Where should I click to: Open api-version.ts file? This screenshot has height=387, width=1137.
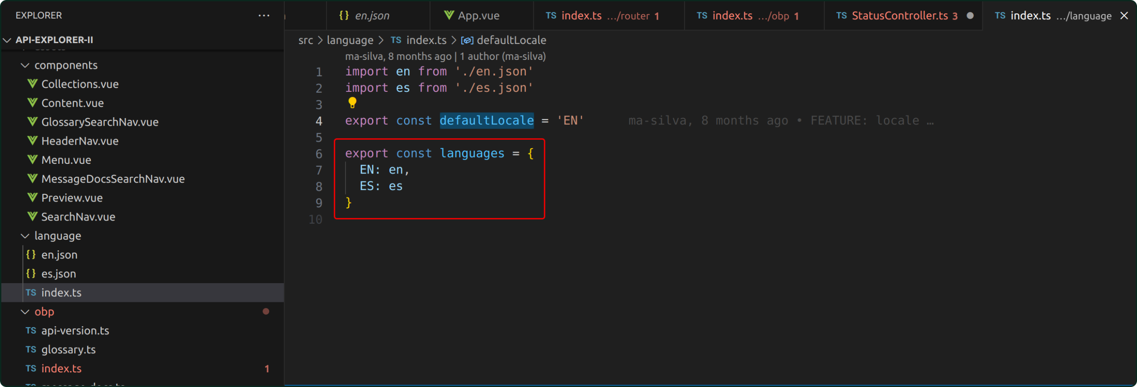pos(75,331)
